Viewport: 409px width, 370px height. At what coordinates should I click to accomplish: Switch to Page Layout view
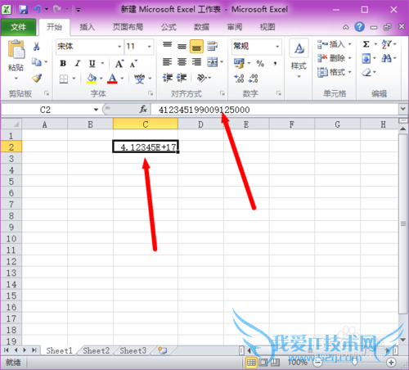(x=263, y=363)
